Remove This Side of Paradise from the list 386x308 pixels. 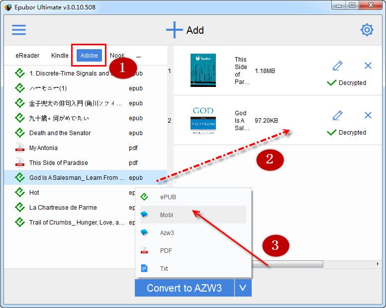coord(368,66)
